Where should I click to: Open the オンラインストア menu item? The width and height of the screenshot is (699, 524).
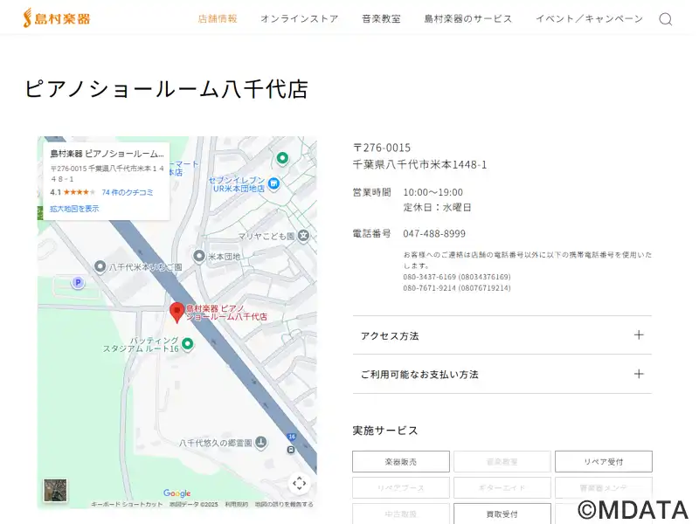pyautogui.click(x=299, y=18)
